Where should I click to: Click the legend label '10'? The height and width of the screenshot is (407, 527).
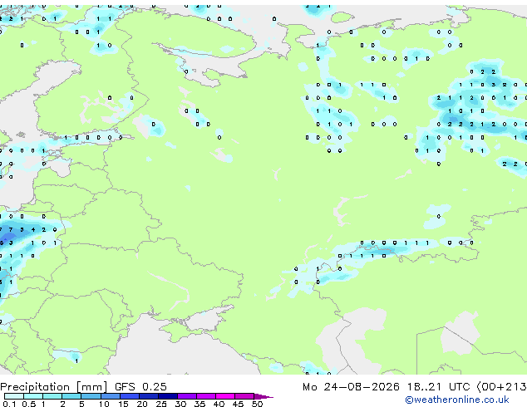tap(104, 404)
